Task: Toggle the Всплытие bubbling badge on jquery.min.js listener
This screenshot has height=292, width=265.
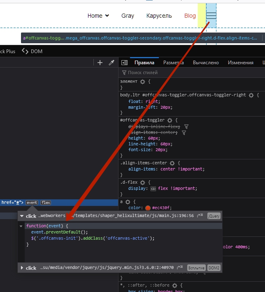Action: 196,268
